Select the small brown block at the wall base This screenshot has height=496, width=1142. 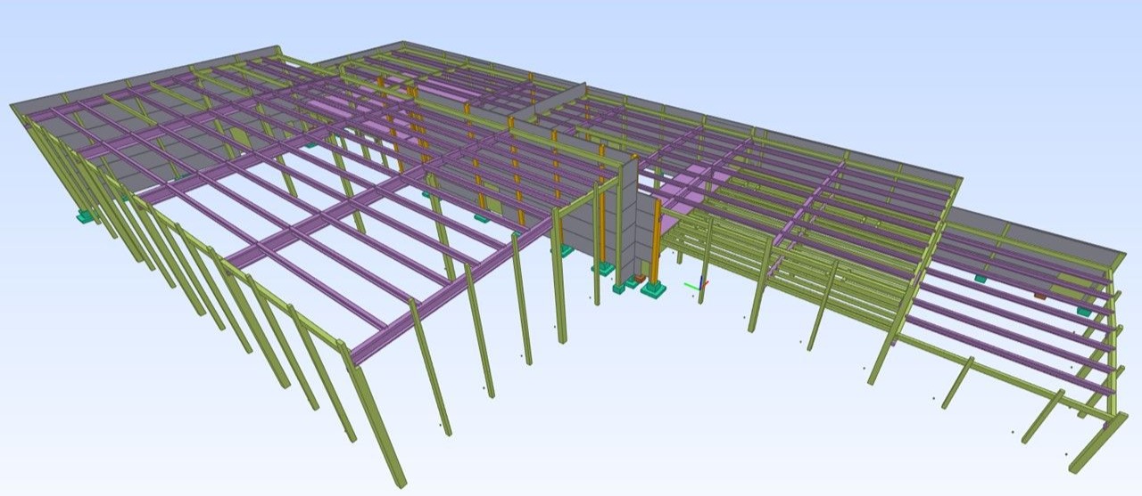639,279
